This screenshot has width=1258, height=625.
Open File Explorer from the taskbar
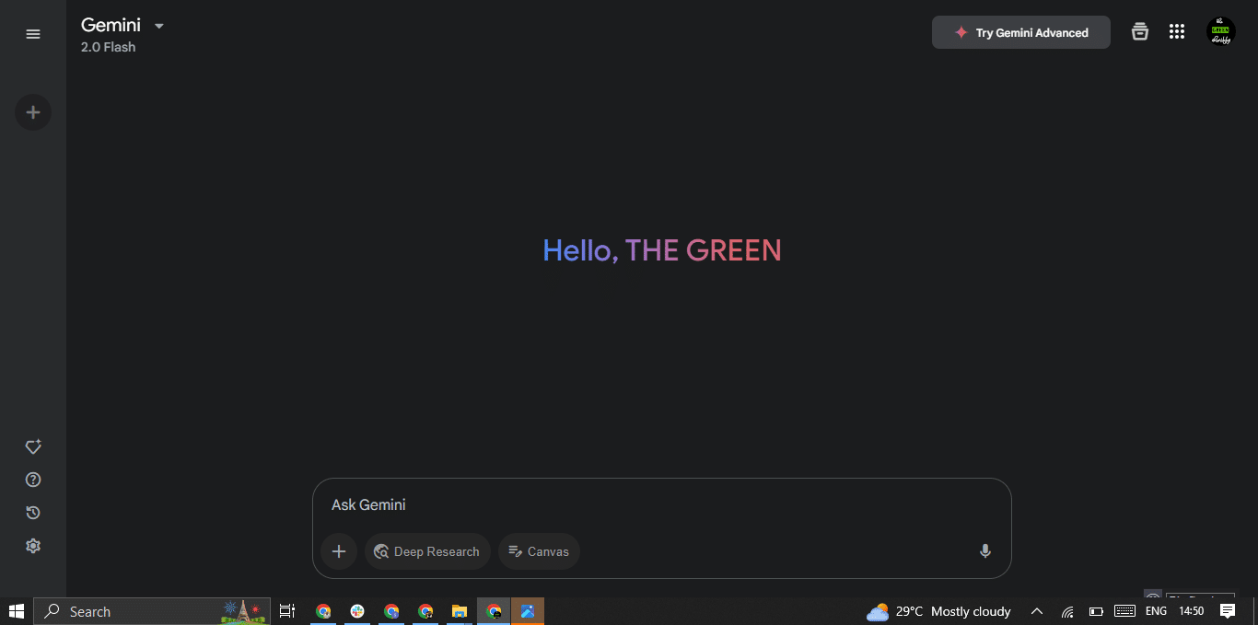(459, 611)
